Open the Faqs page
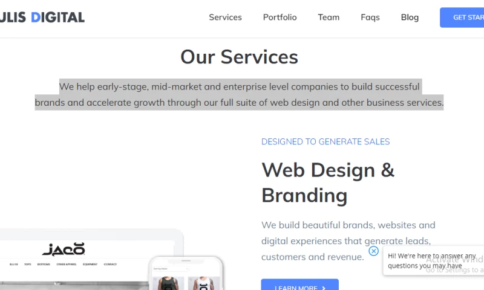This screenshot has height=290, width=484. [x=370, y=17]
